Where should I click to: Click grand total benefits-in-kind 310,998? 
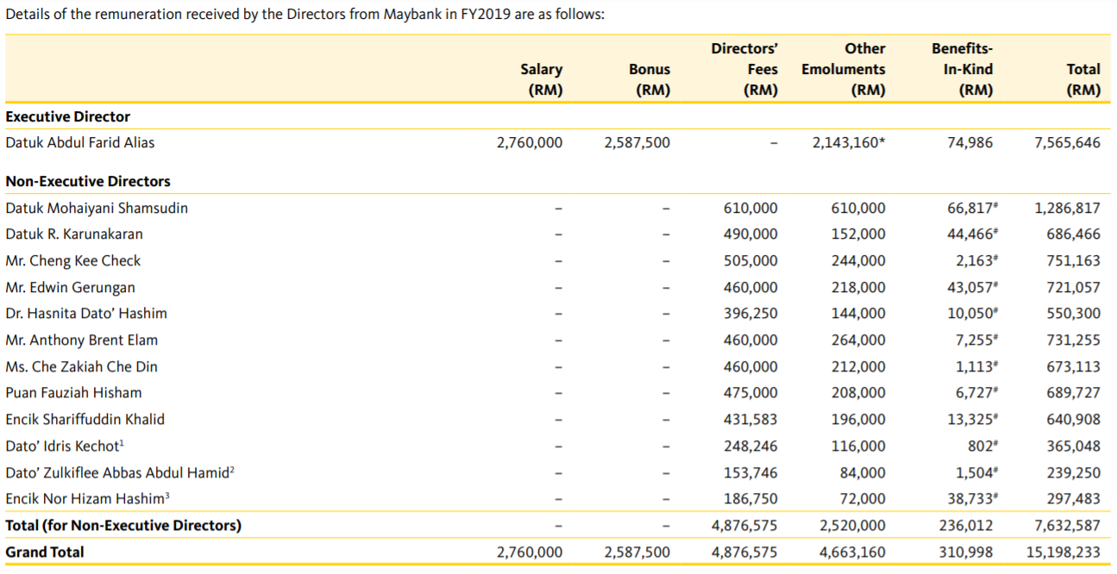965,552
